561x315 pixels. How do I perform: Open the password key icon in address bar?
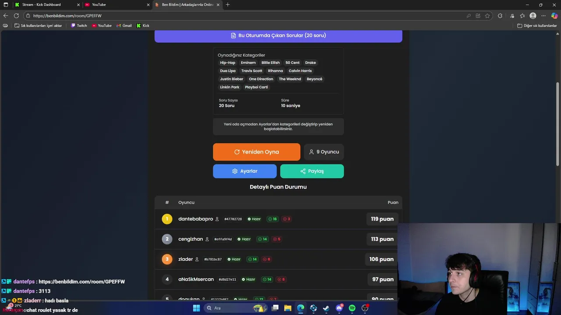(469, 16)
